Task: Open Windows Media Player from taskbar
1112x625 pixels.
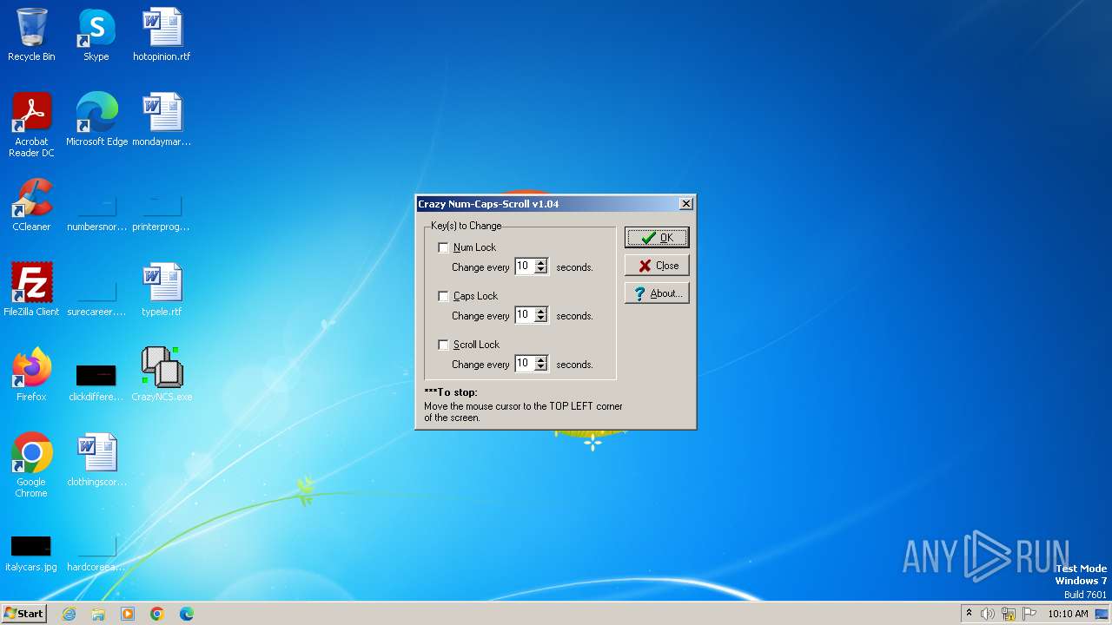Action: pos(128,614)
